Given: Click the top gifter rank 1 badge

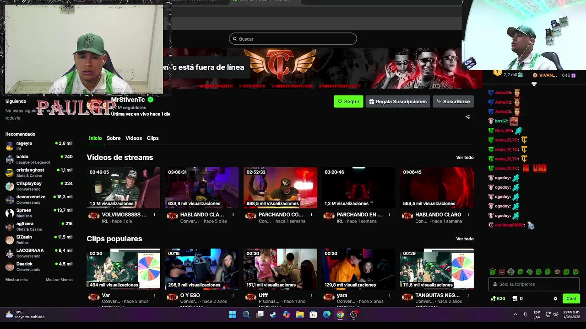Looking at the screenshot, I should point(498,73).
